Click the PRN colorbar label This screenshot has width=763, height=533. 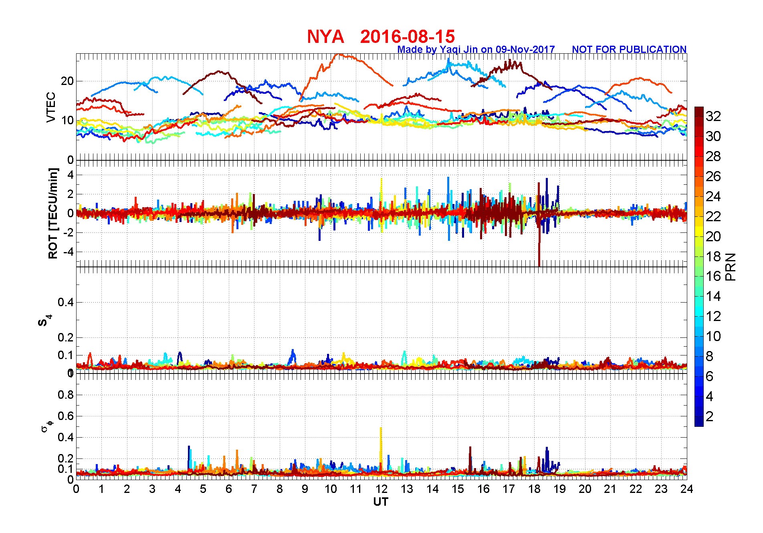[x=731, y=267]
